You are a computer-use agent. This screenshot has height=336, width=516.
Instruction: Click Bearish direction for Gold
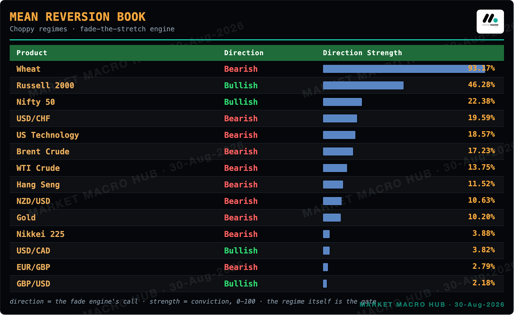coord(241,218)
